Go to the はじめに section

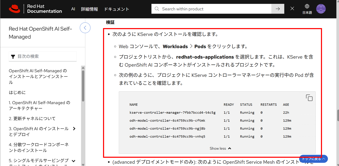pos(17,92)
